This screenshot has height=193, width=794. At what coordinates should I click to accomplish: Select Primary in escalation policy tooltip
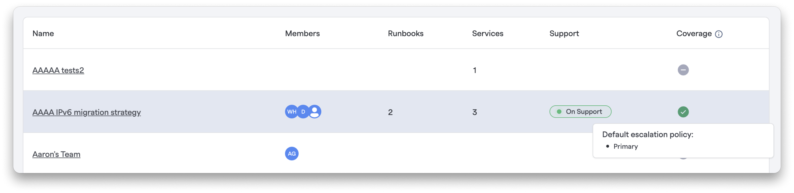click(x=625, y=146)
